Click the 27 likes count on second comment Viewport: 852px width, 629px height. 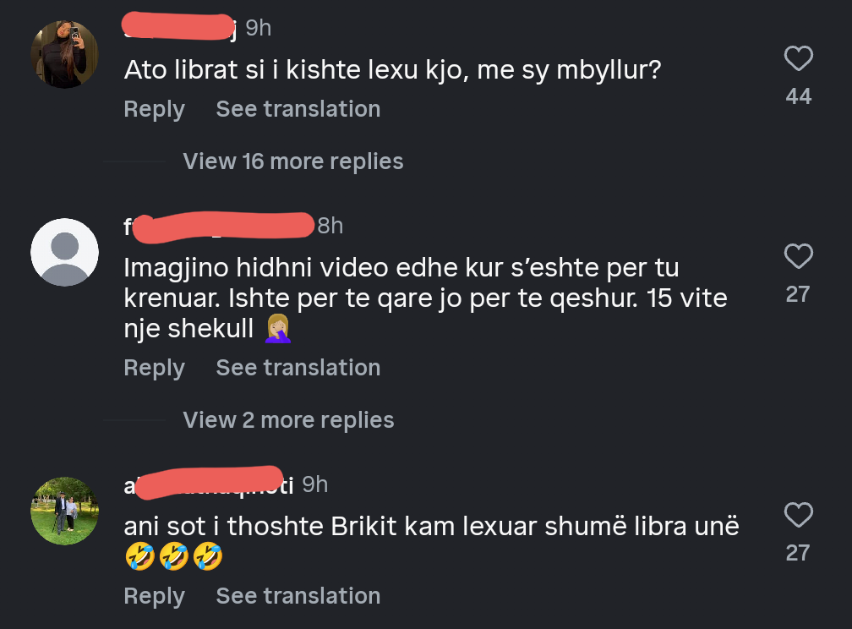tap(798, 294)
